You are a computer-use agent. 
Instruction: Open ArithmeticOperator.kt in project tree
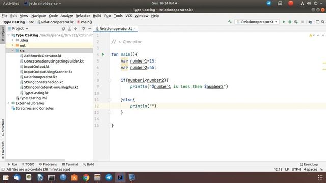tap(43, 56)
